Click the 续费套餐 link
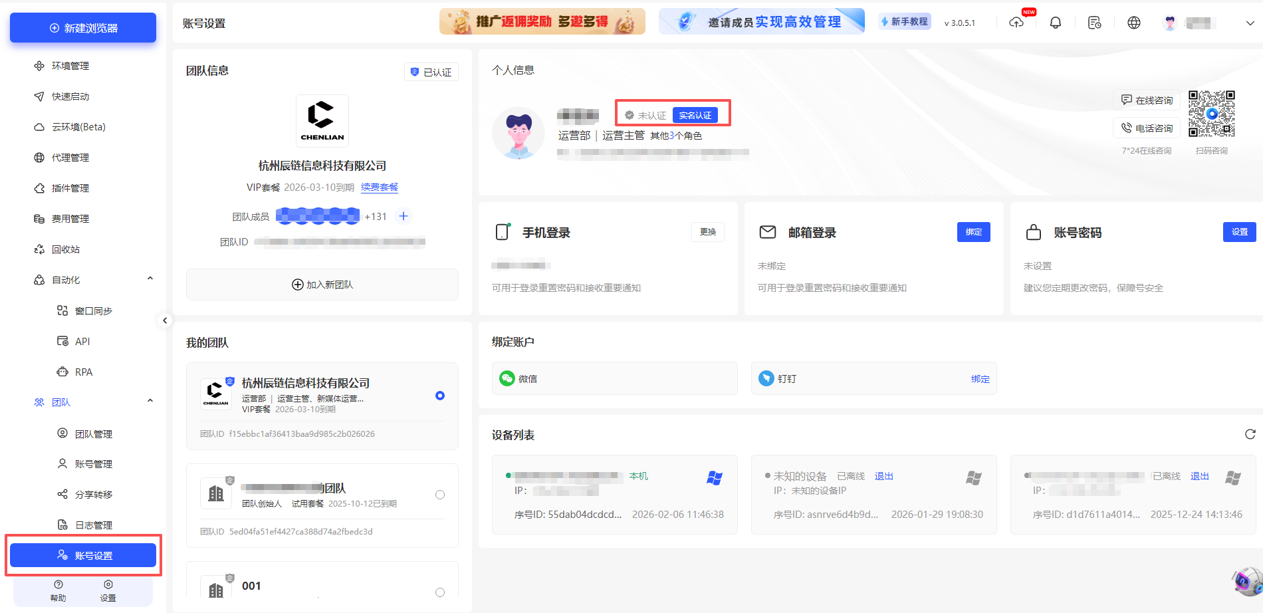The width and height of the screenshot is (1263, 613). point(379,187)
